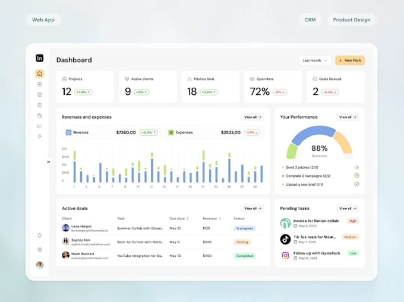
Task: Toggle the 'Upload a new brief' check circle
Action: (356, 184)
